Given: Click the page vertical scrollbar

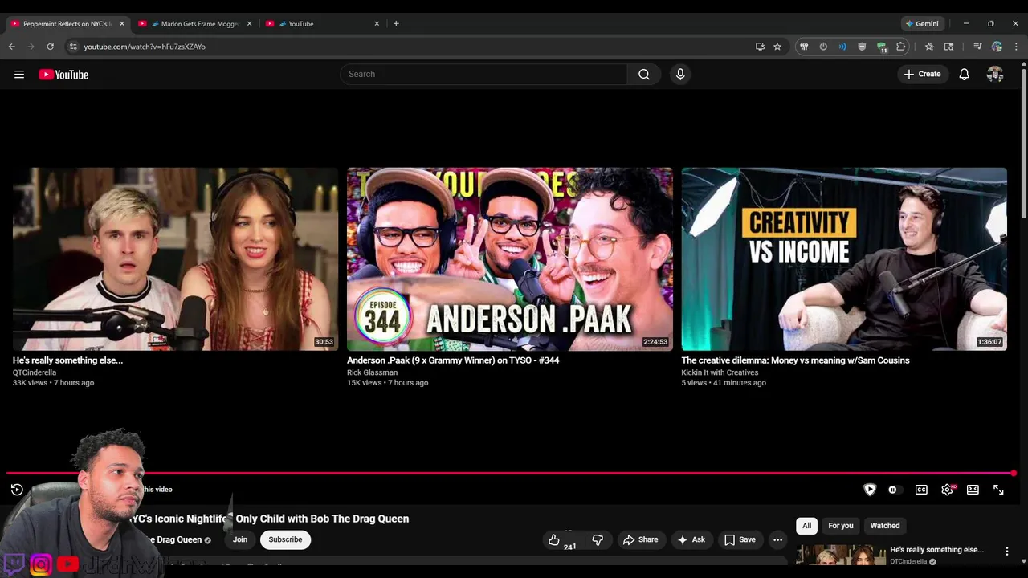Looking at the screenshot, I should point(1023,144).
